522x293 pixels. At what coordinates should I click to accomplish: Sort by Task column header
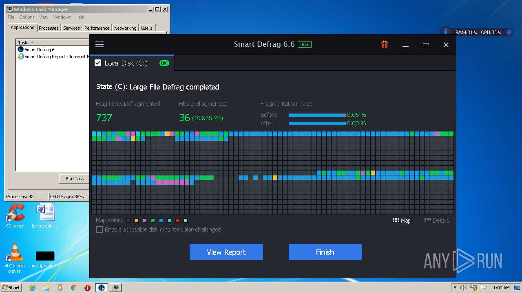[52, 42]
